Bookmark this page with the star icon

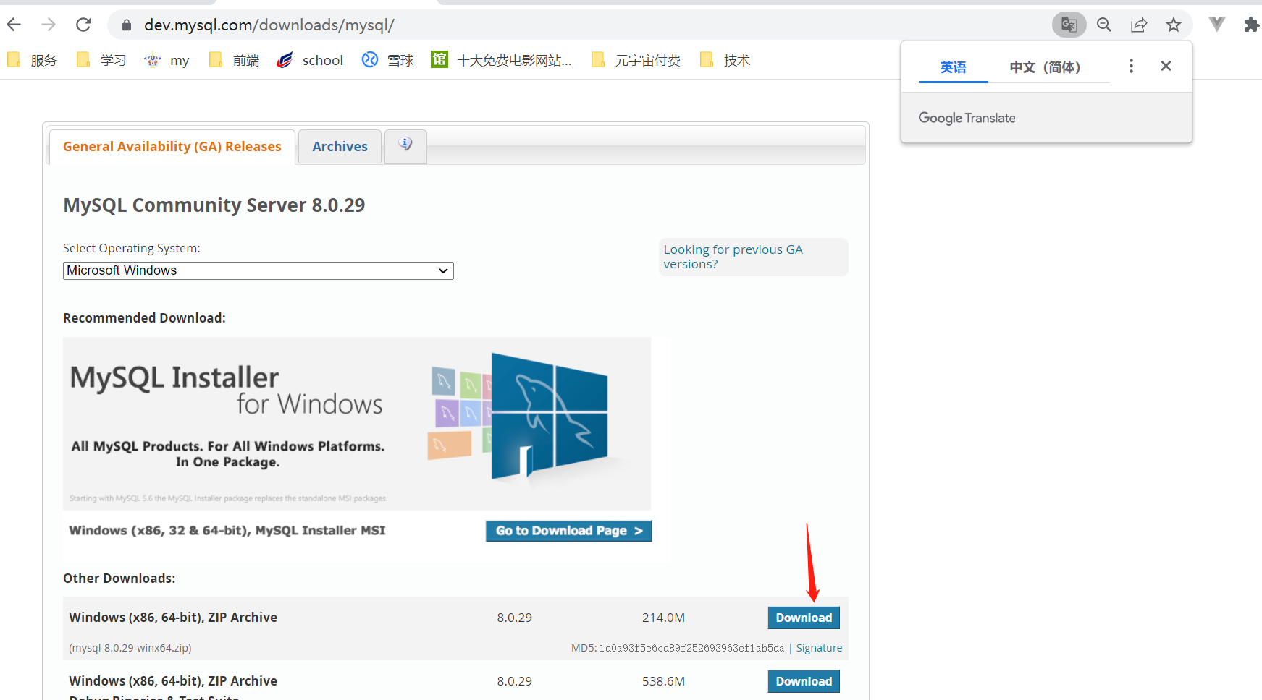[x=1174, y=25]
